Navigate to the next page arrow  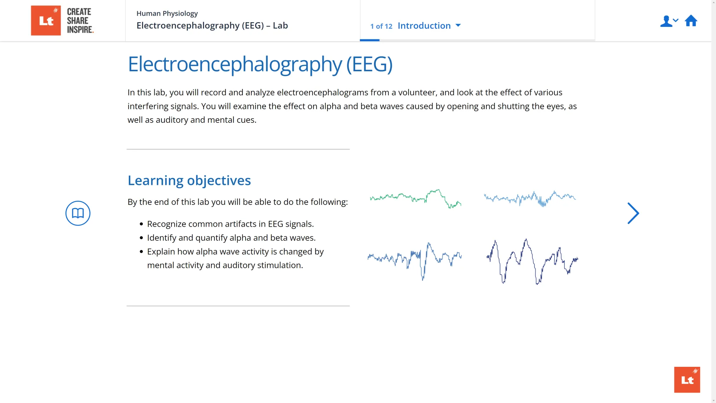633,213
